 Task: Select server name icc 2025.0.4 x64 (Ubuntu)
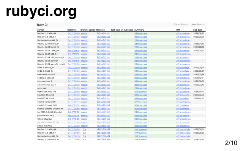49,112
